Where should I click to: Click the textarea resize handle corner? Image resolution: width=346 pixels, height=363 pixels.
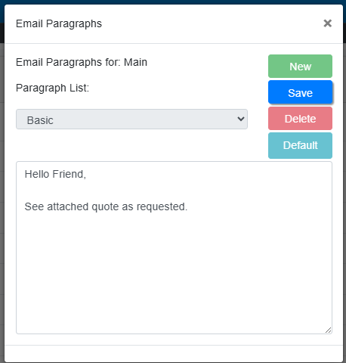[328, 330]
